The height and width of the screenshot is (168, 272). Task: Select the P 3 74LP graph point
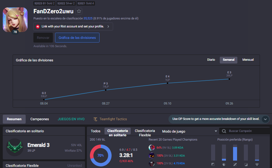click(x=106, y=90)
